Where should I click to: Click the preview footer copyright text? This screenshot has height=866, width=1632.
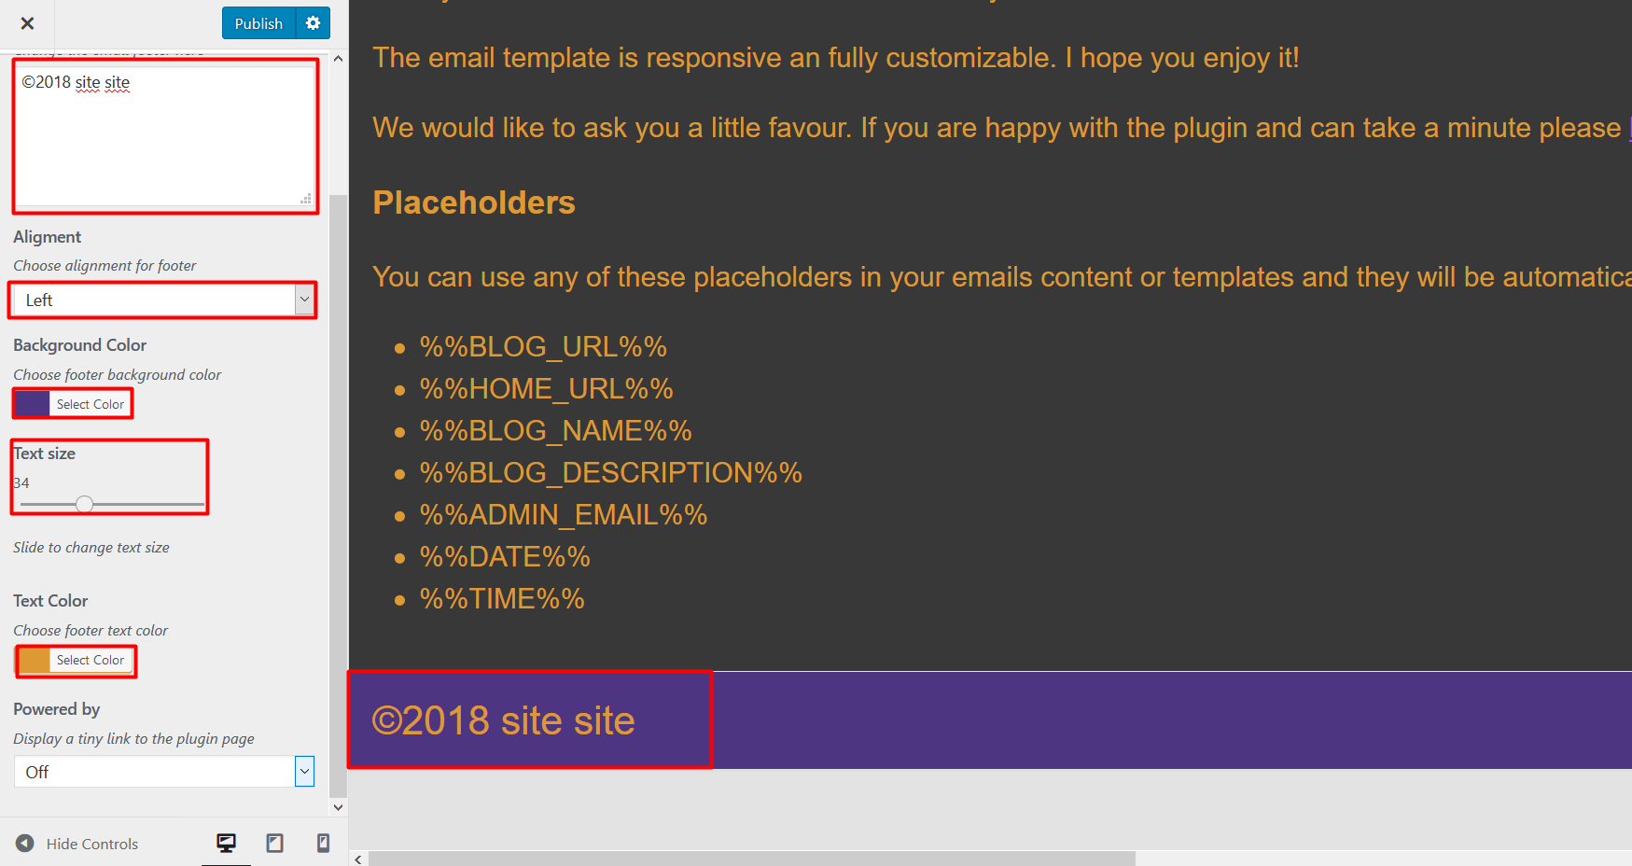click(x=504, y=720)
